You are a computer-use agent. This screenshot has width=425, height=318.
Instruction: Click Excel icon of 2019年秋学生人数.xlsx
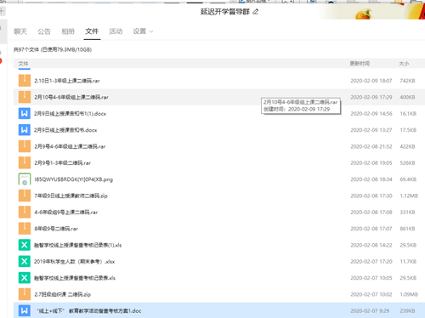[x=25, y=261]
